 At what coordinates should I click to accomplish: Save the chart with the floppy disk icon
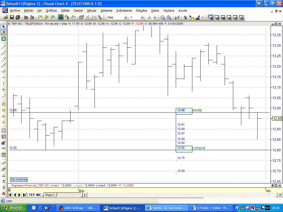point(12,17)
